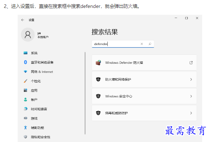This screenshot has width=209, height=142.
Task: Click the shield icon beside 病毒和威胁防护
Action: click(98, 113)
